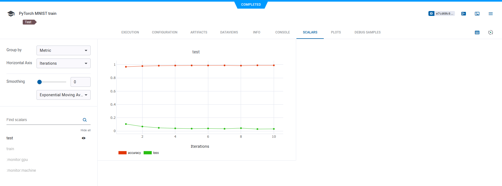This screenshot has width=502, height=186.
Task: Copy the experiment ID badge
Action: tap(441, 13)
